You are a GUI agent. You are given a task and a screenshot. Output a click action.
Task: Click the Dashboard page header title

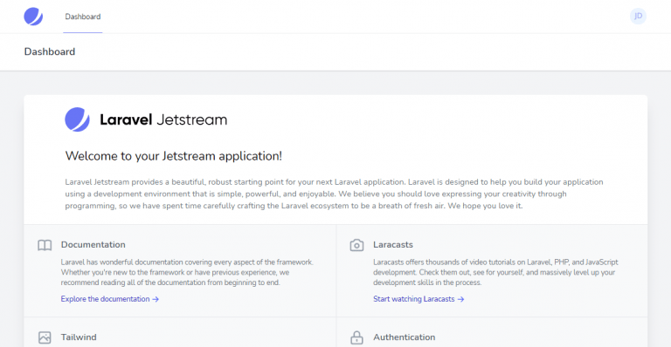point(50,51)
